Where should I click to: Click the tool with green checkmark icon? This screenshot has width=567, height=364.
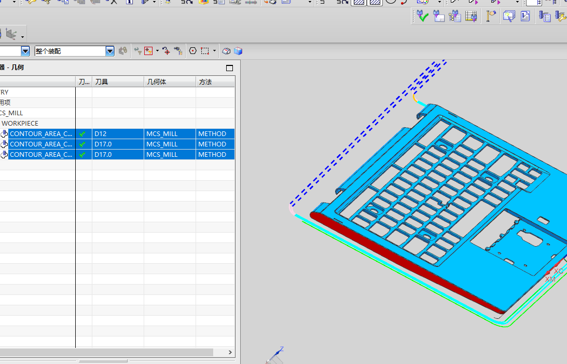click(x=422, y=16)
